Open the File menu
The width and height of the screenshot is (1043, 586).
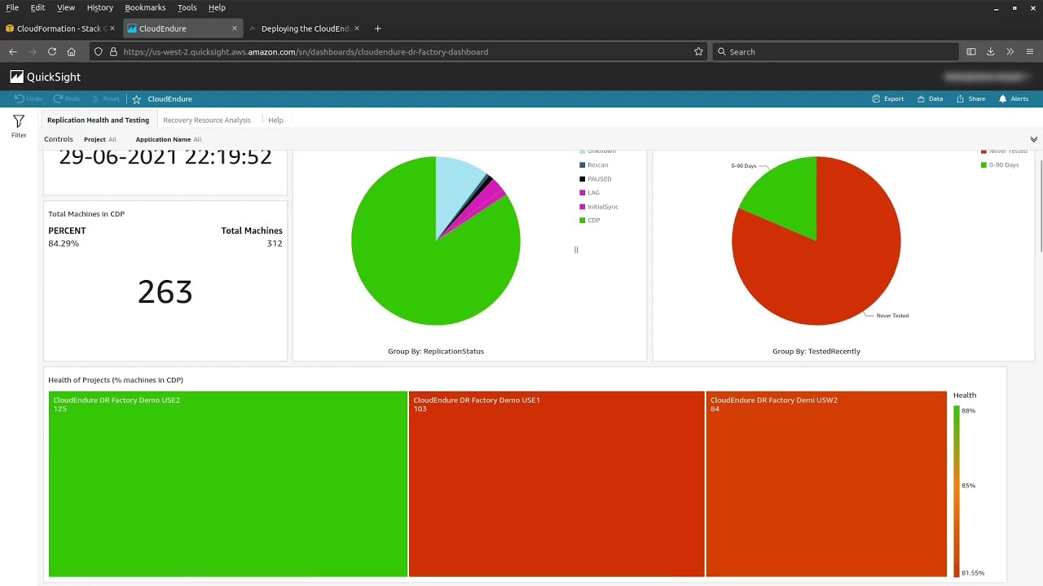pos(12,7)
